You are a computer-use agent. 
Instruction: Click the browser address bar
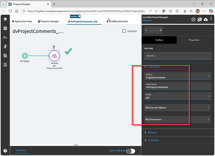[x=87, y=11]
